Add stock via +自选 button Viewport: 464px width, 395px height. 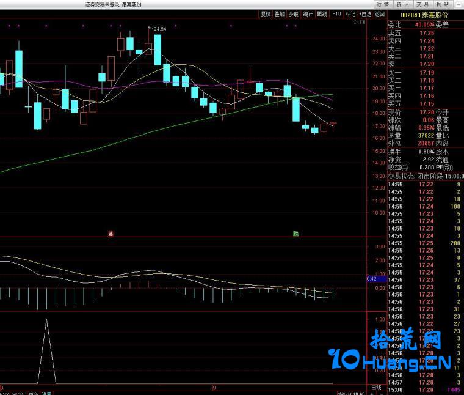tap(365, 13)
